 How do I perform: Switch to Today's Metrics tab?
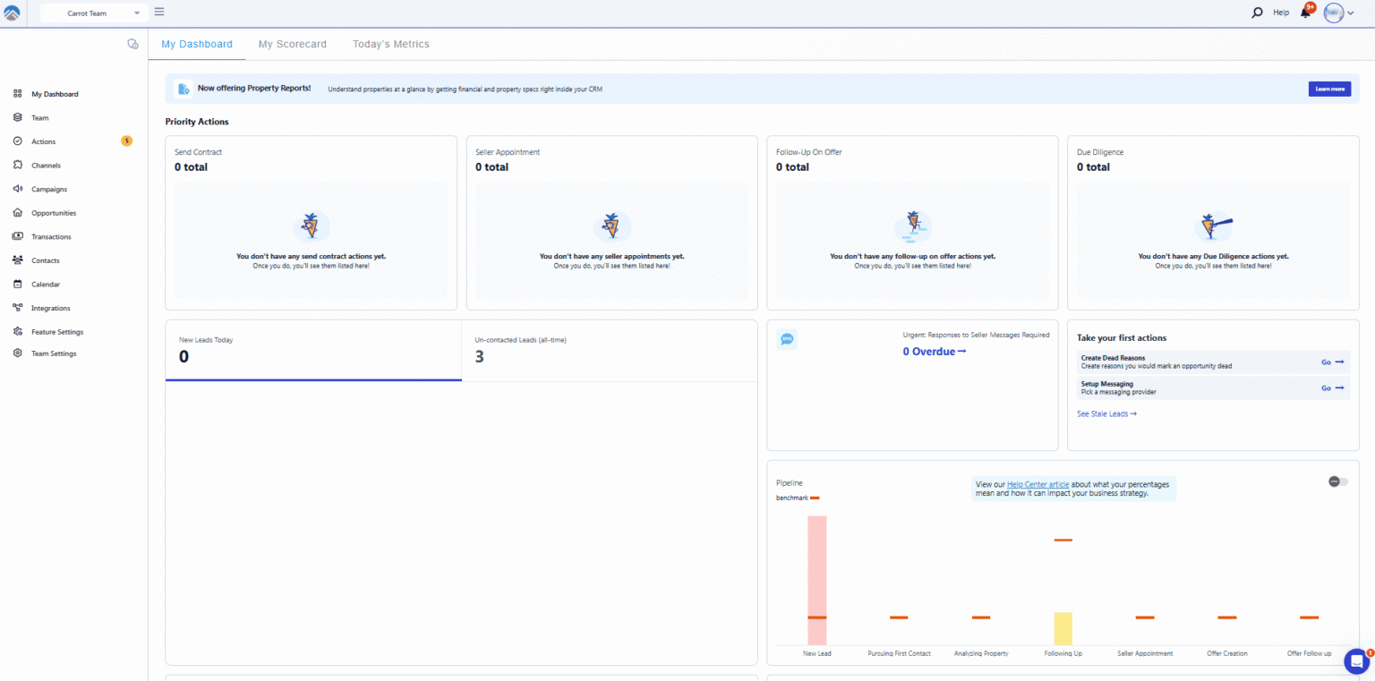[390, 44]
